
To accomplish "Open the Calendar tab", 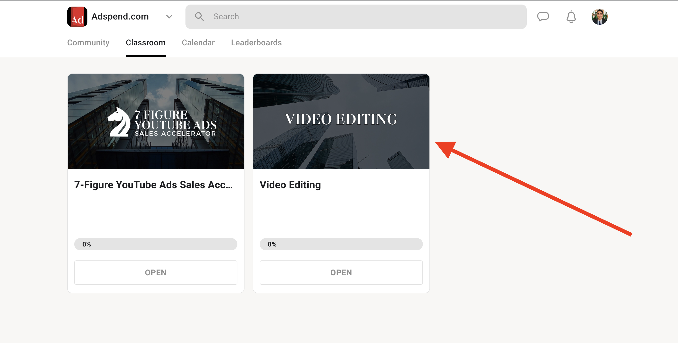I will [198, 42].
